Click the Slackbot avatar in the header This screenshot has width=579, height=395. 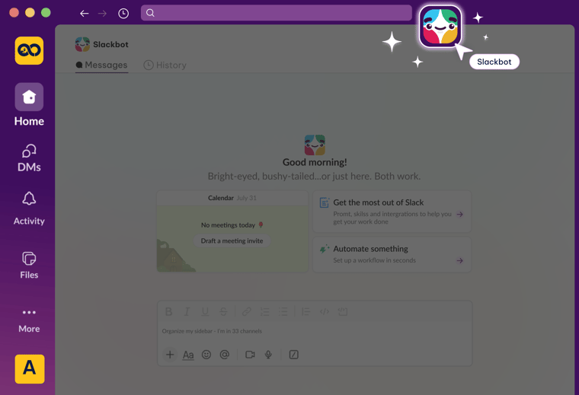(82, 44)
